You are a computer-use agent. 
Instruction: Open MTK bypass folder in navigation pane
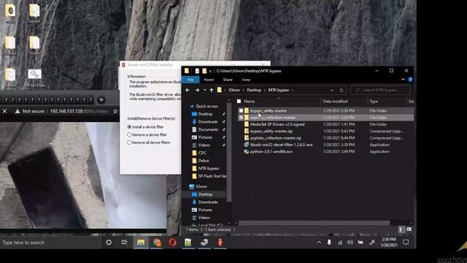pos(209,169)
